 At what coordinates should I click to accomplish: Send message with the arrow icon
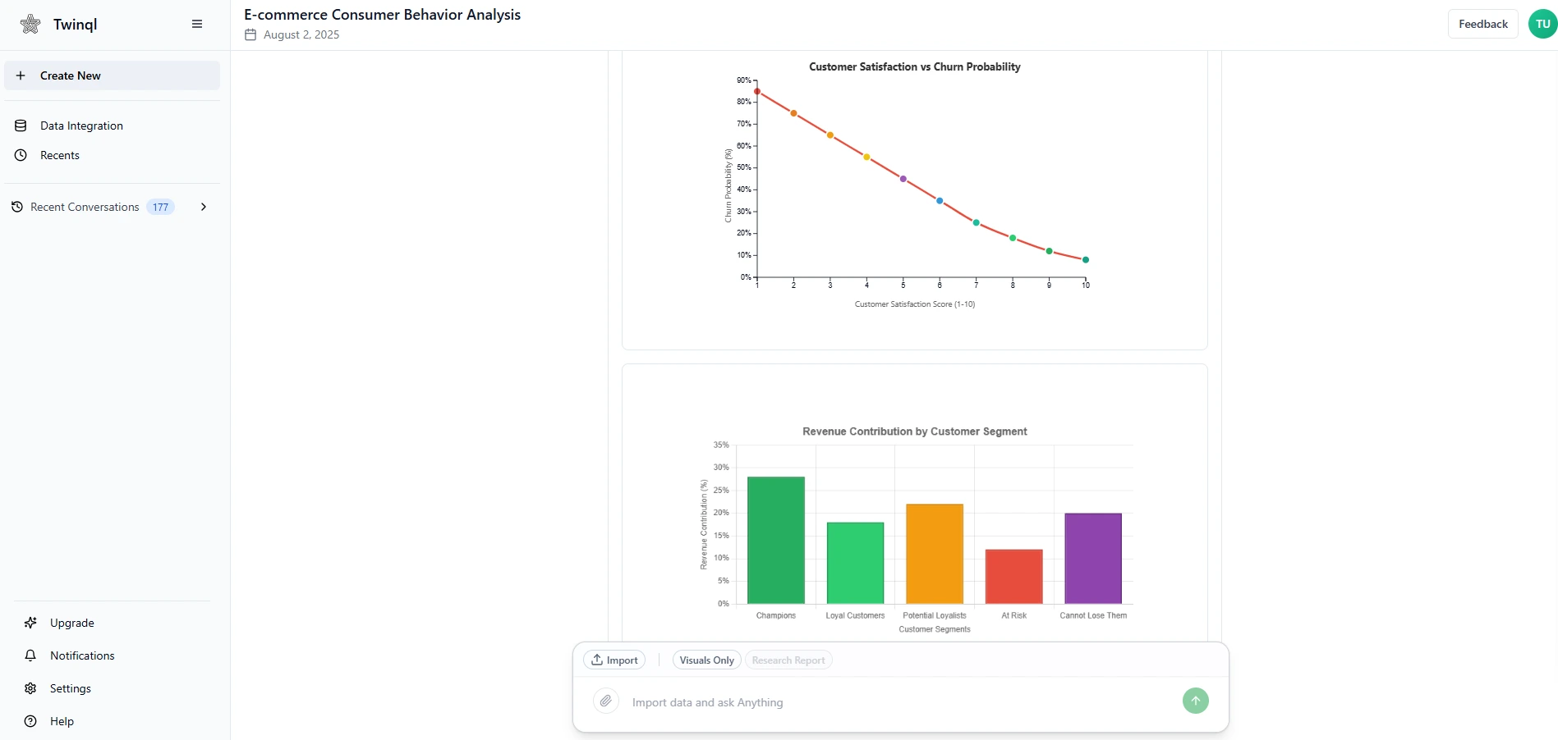pyautogui.click(x=1195, y=701)
